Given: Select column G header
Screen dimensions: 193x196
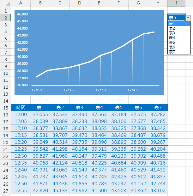Looking at the screenshot, I should click(138, 3).
